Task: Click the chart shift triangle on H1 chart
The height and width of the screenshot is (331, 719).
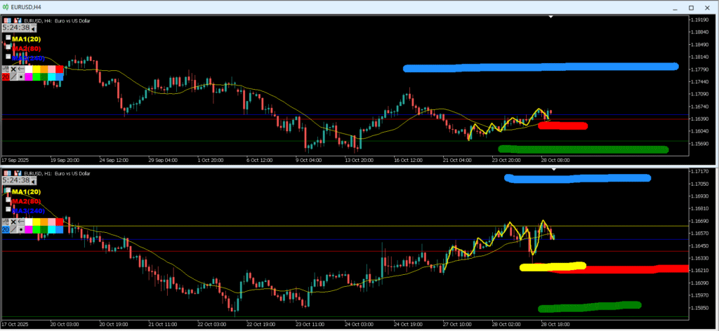Action: click(x=554, y=169)
